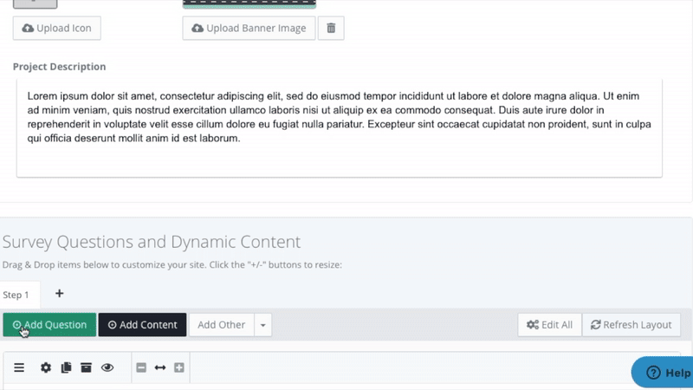
Task: Click the drag handle hamburger icon
Action: click(19, 367)
